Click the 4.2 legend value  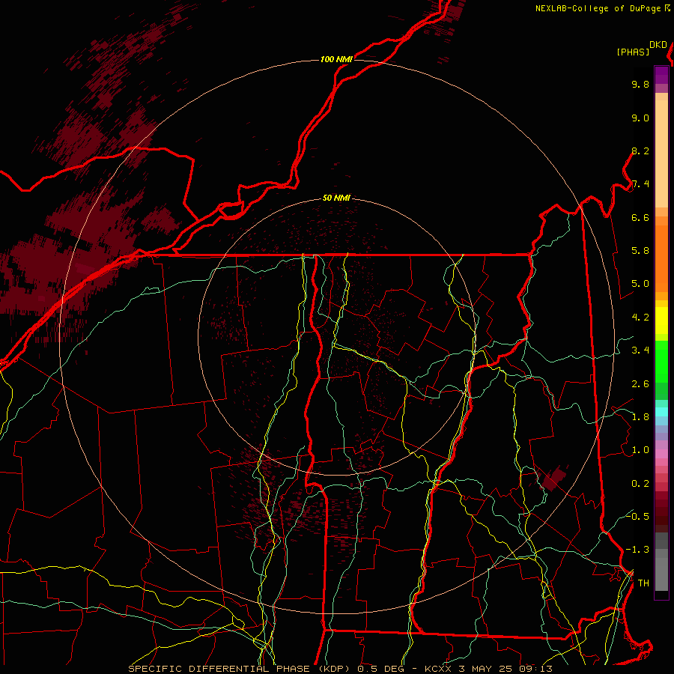tap(640, 318)
